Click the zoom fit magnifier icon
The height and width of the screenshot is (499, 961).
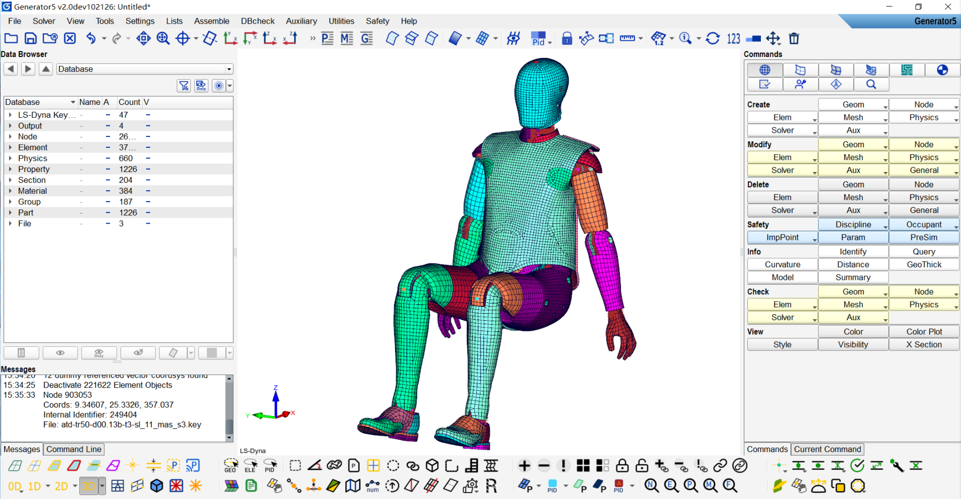point(163,39)
